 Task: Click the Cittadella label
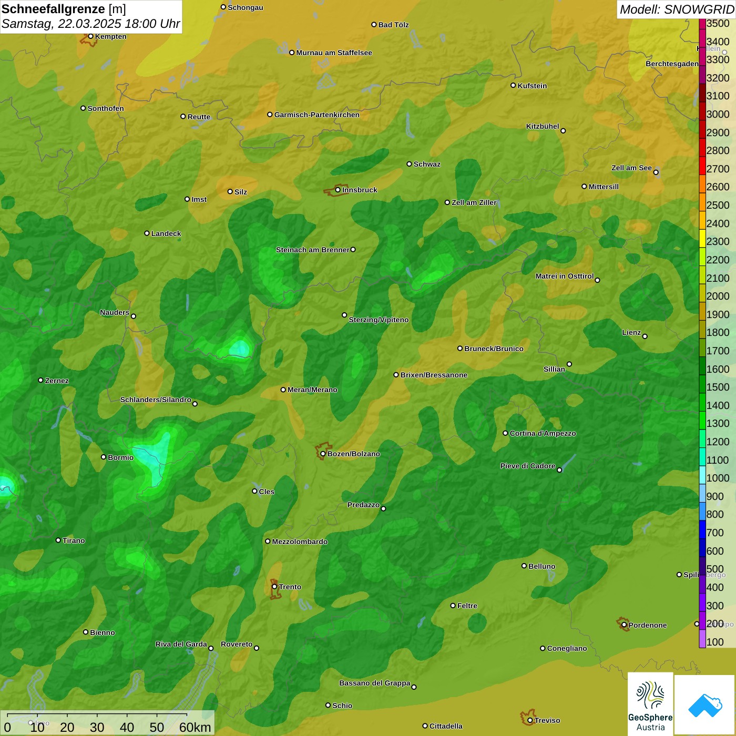coord(446,726)
